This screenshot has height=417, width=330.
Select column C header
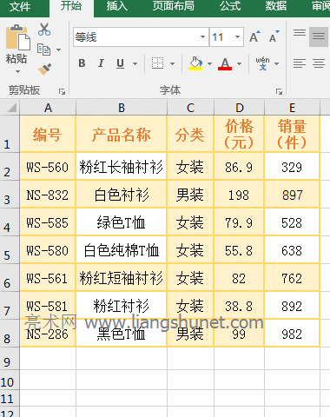point(190,108)
